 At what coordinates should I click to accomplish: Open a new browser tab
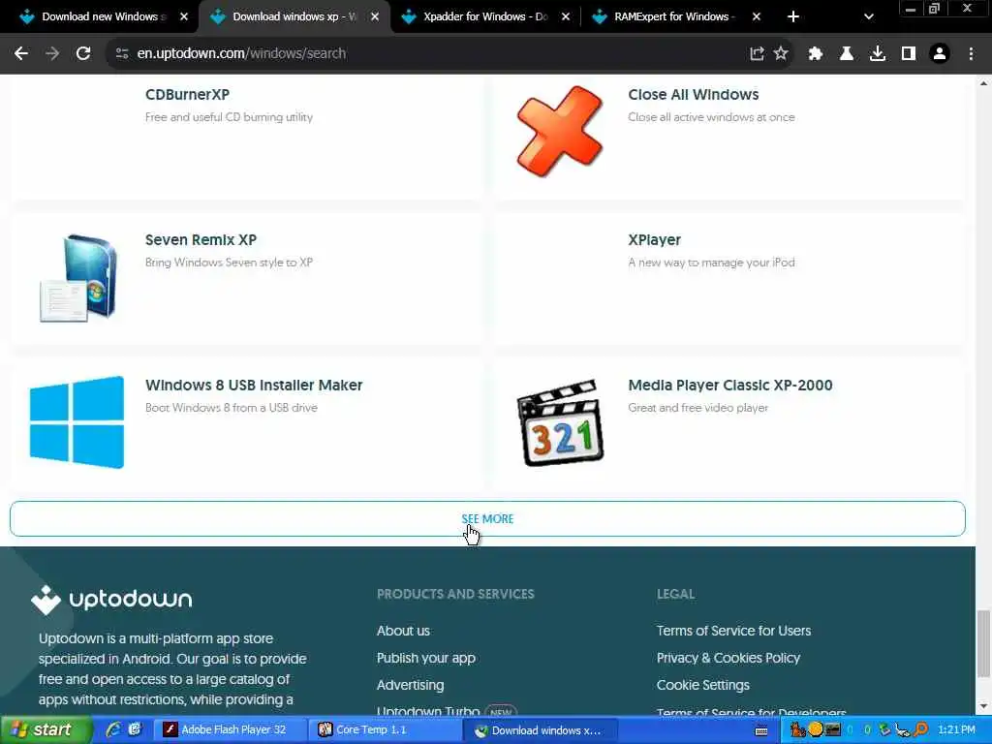tap(793, 17)
